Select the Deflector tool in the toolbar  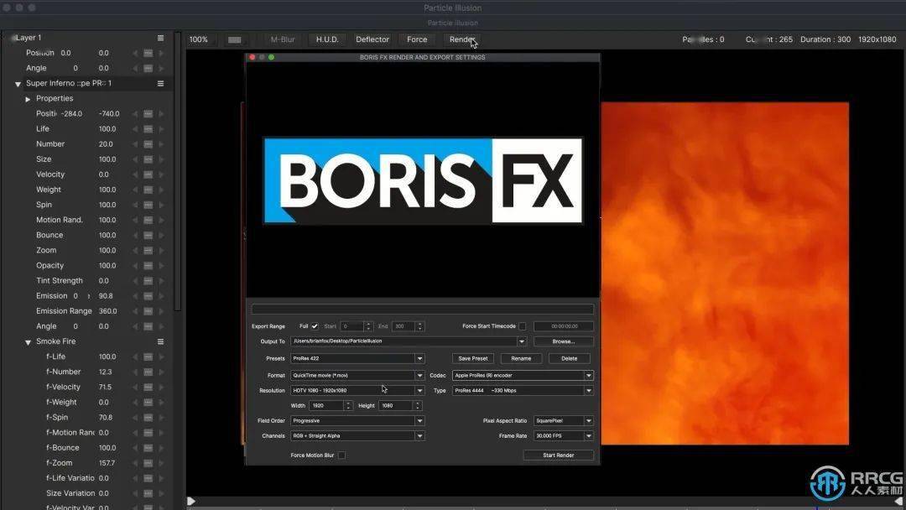tap(372, 39)
